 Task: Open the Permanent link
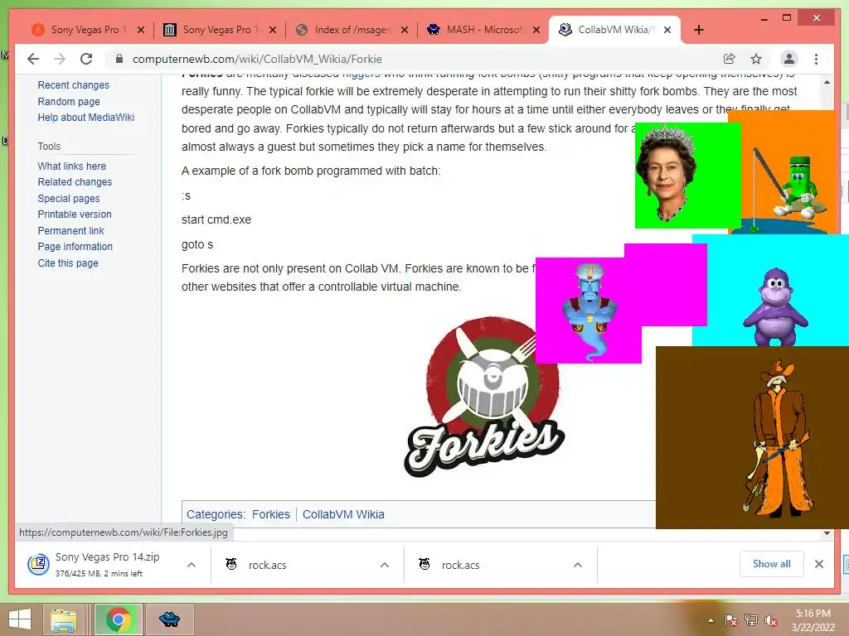tap(71, 230)
